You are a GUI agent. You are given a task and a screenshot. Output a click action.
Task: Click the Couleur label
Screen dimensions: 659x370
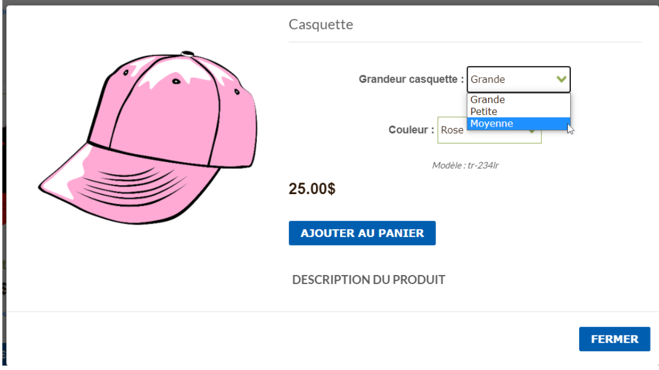[411, 130]
